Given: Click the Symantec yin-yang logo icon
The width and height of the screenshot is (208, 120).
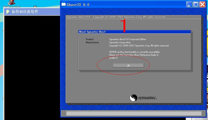Looking at the screenshot, I should (133, 98).
